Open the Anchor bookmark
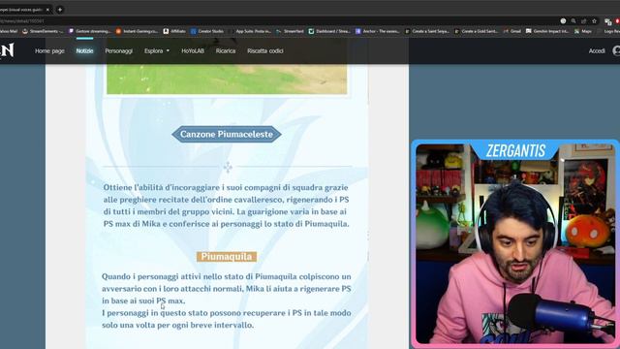The height and width of the screenshot is (349, 620). point(377,31)
